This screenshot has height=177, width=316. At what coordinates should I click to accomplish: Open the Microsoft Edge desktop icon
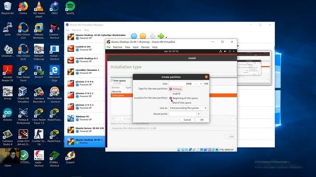point(54,73)
